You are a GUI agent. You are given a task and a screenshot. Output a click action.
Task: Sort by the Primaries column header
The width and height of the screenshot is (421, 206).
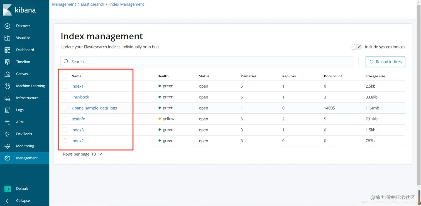pyautogui.click(x=248, y=76)
